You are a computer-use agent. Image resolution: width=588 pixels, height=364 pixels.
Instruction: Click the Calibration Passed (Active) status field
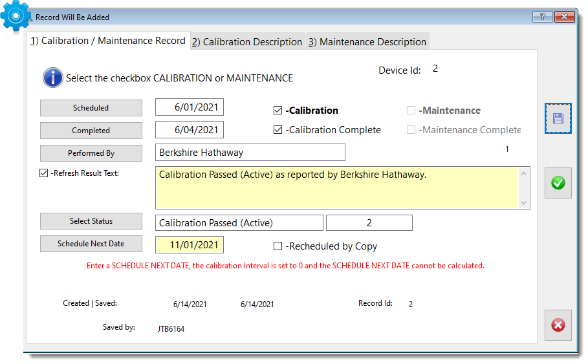click(239, 222)
